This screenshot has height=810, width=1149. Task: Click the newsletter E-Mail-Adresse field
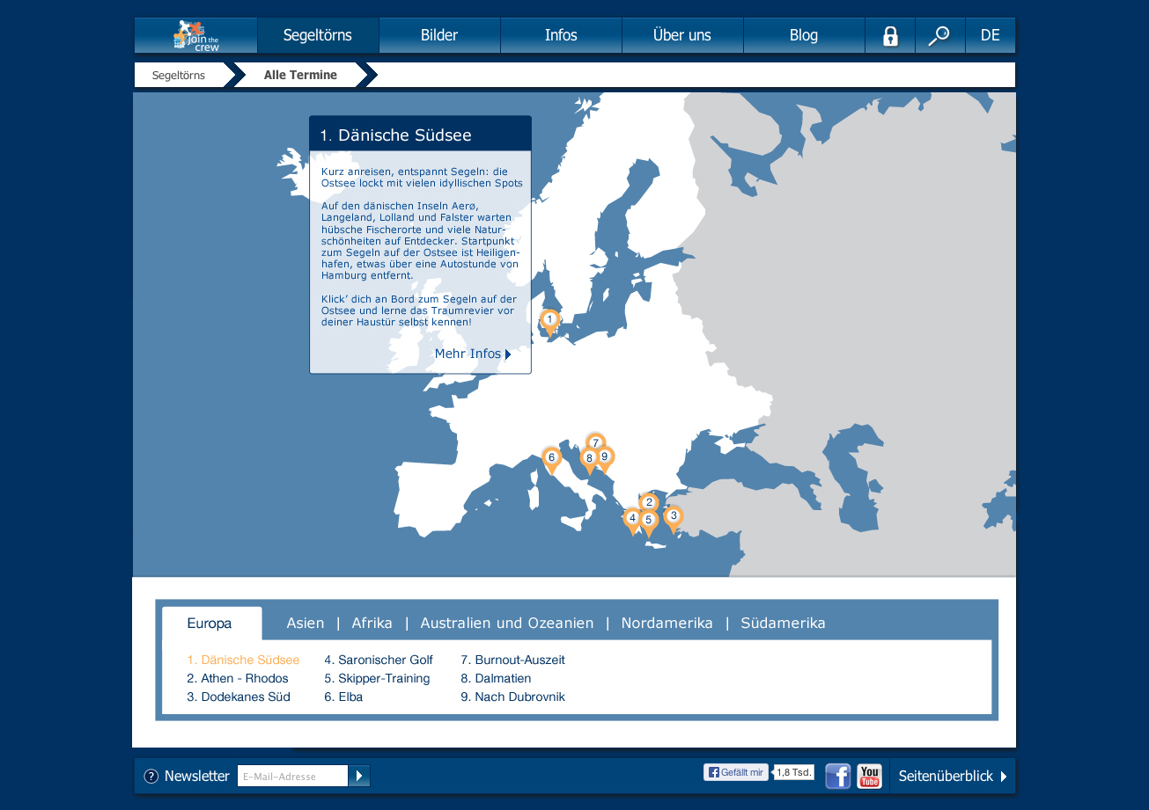point(292,776)
